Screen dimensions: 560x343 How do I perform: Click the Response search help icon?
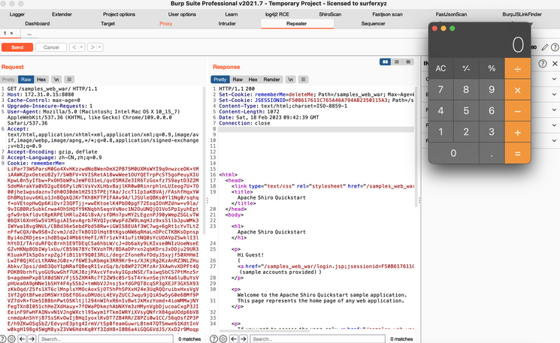[x=213, y=338]
